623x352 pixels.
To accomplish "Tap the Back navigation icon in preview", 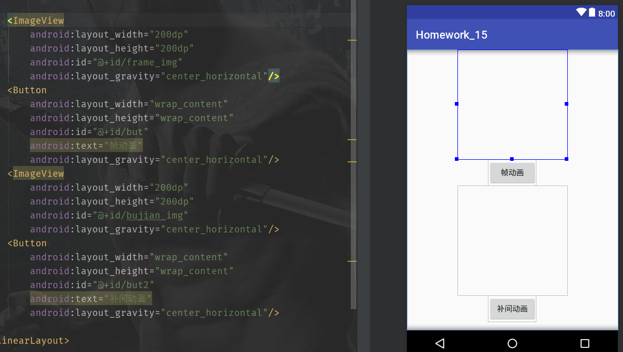I will (440, 343).
